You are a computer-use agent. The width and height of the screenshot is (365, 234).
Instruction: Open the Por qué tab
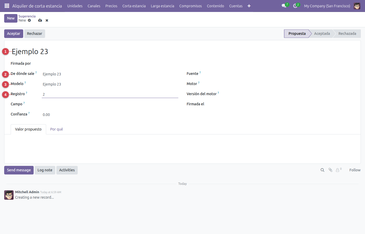(x=57, y=129)
